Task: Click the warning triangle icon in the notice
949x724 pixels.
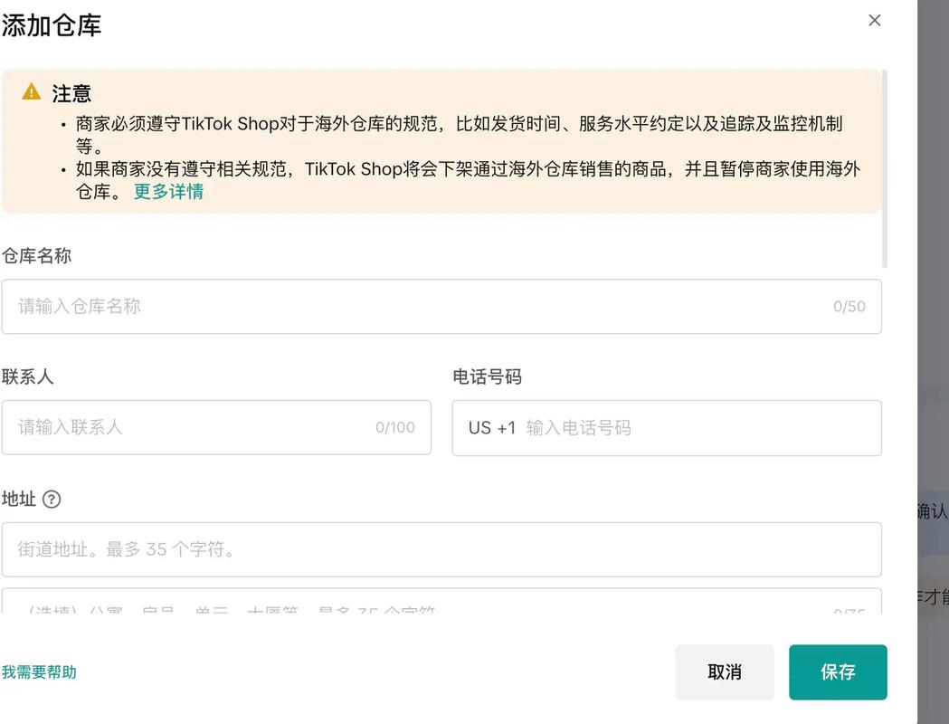Action: pos(31,92)
